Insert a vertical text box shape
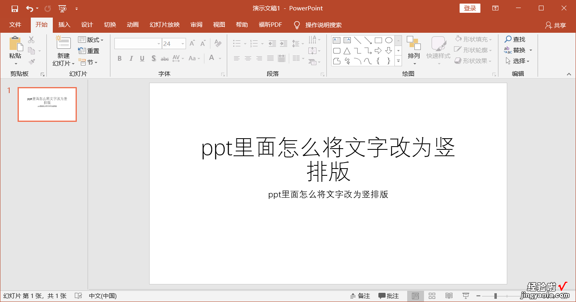Image resolution: width=576 pixels, height=302 pixels. pos(347,40)
